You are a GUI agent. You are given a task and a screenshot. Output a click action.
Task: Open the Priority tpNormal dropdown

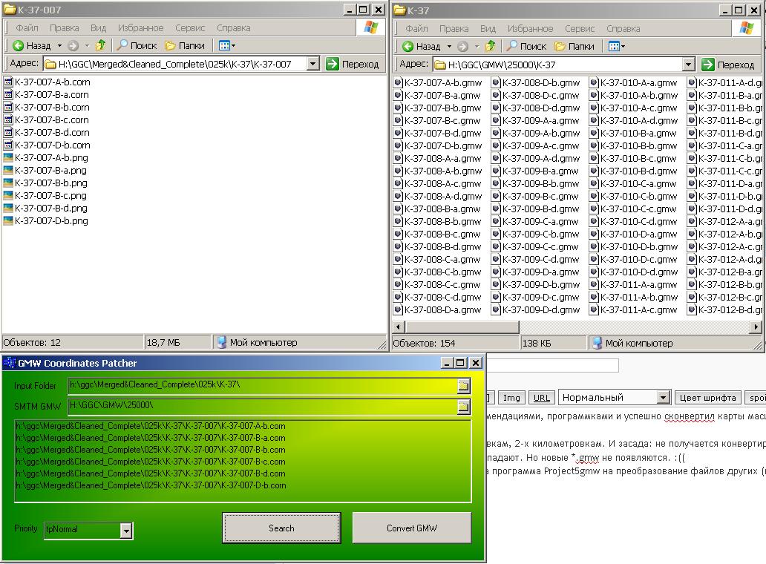(126, 530)
